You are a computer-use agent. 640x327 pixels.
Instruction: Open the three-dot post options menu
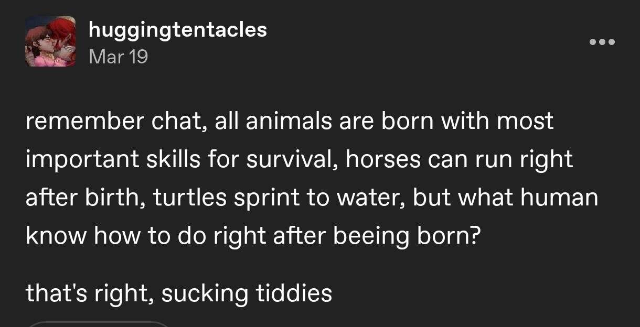click(602, 42)
